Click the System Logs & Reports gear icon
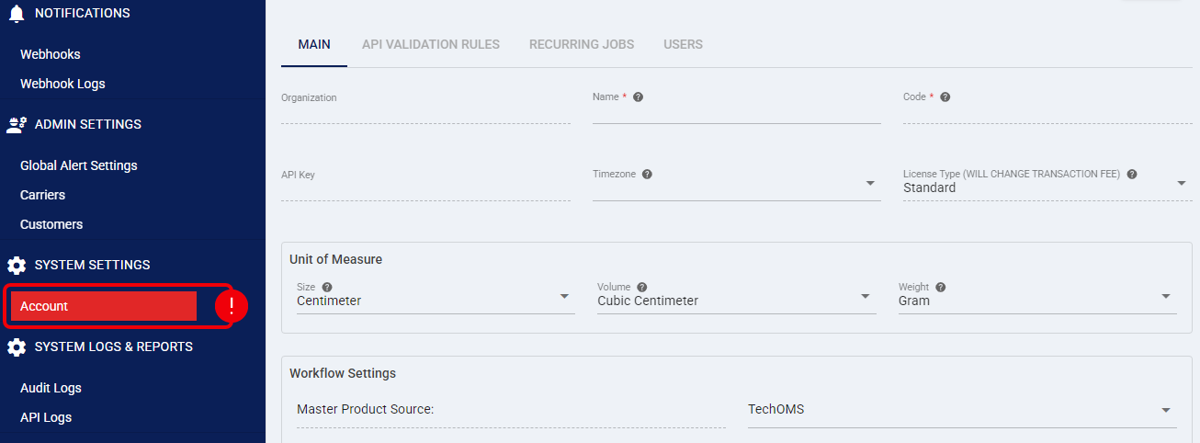Viewport: 1200px width, 443px height. 17,347
